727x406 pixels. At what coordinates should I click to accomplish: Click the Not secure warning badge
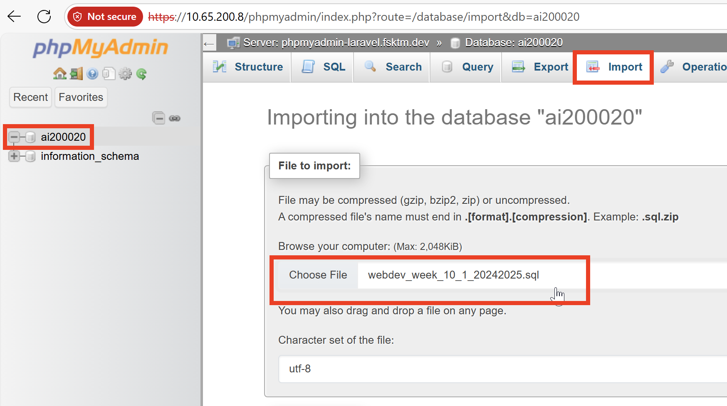point(105,17)
